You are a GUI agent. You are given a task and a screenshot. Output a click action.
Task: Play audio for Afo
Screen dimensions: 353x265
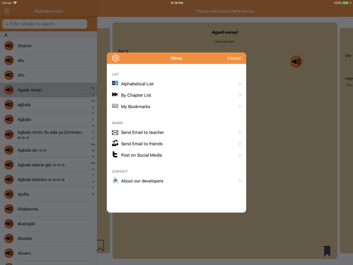[x=9, y=75]
